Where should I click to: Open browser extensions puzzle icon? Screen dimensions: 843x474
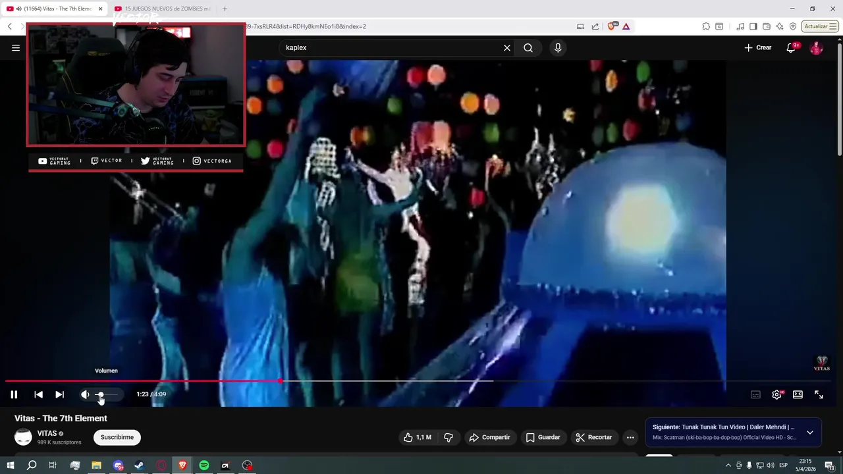706,26
